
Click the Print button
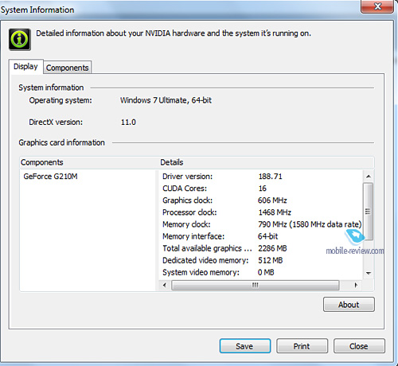click(x=302, y=346)
